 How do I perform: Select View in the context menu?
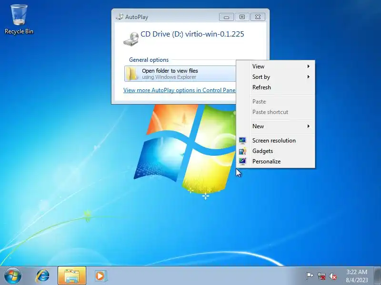276,66
